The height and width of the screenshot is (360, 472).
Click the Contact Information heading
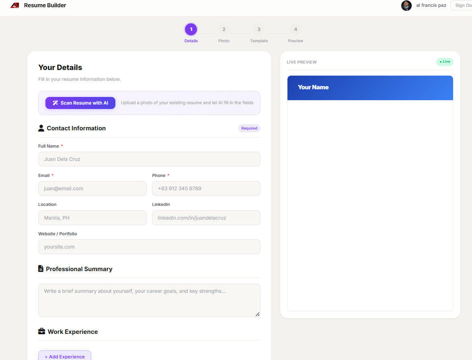[x=76, y=128]
